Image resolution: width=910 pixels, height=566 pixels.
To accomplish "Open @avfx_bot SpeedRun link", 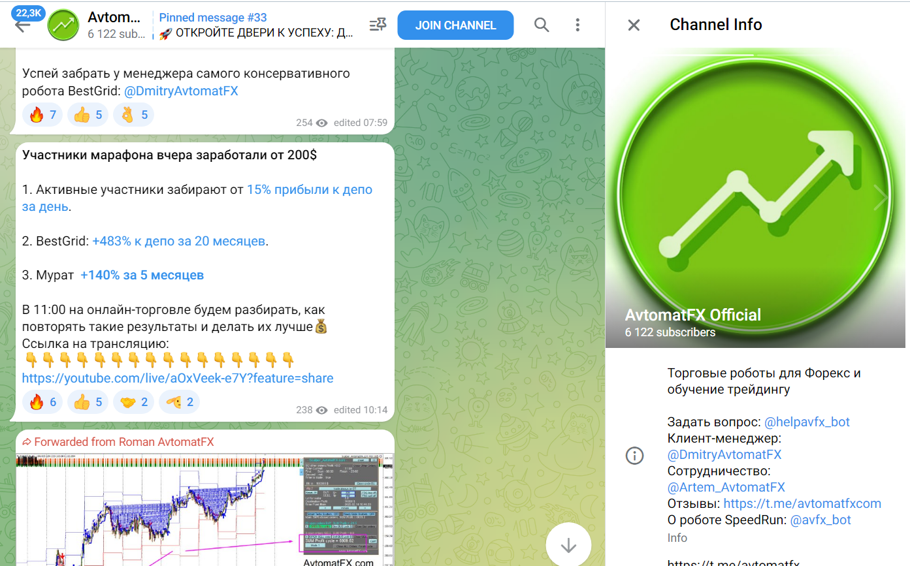I will pos(821,520).
